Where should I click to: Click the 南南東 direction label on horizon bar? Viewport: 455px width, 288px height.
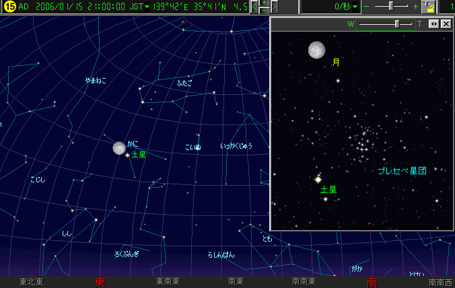pyautogui.click(x=304, y=282)
